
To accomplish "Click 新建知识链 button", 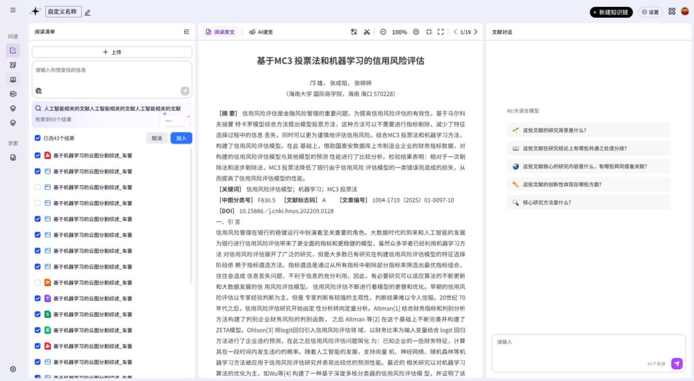I will click(611, 12).
